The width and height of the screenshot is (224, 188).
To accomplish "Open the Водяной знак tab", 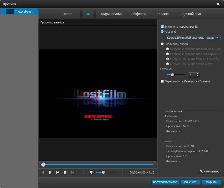I will (191, 14).
